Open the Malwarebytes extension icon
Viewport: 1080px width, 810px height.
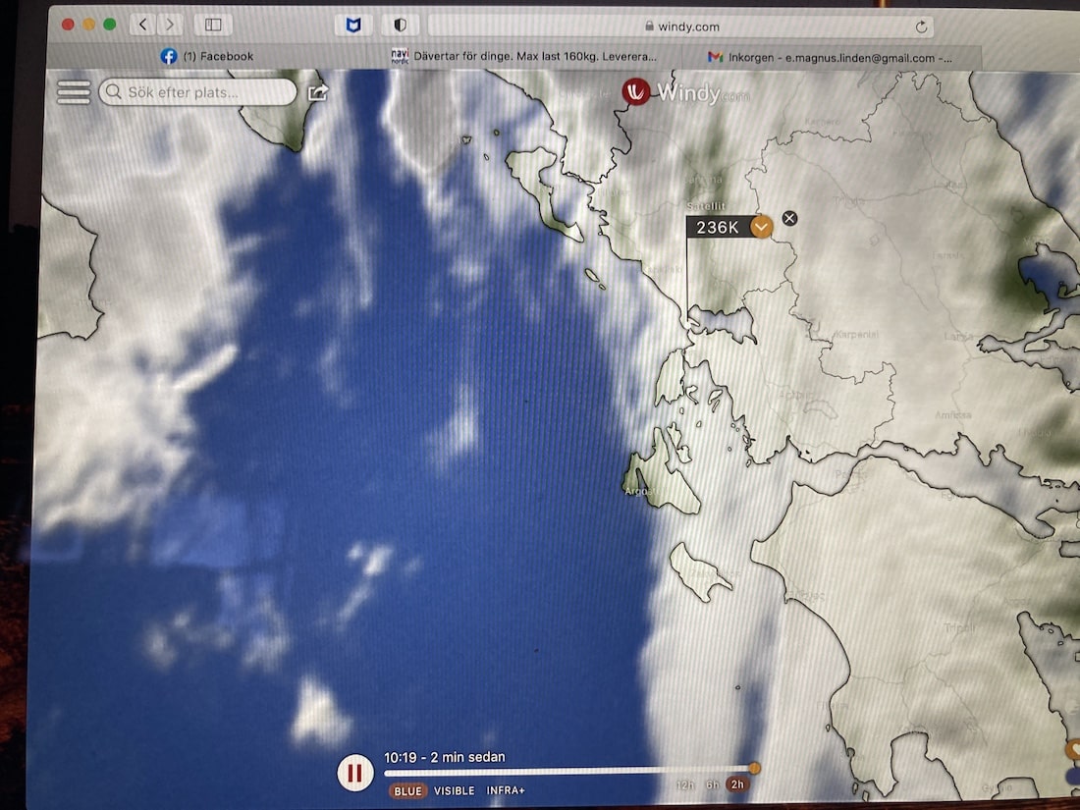[353, 25]
